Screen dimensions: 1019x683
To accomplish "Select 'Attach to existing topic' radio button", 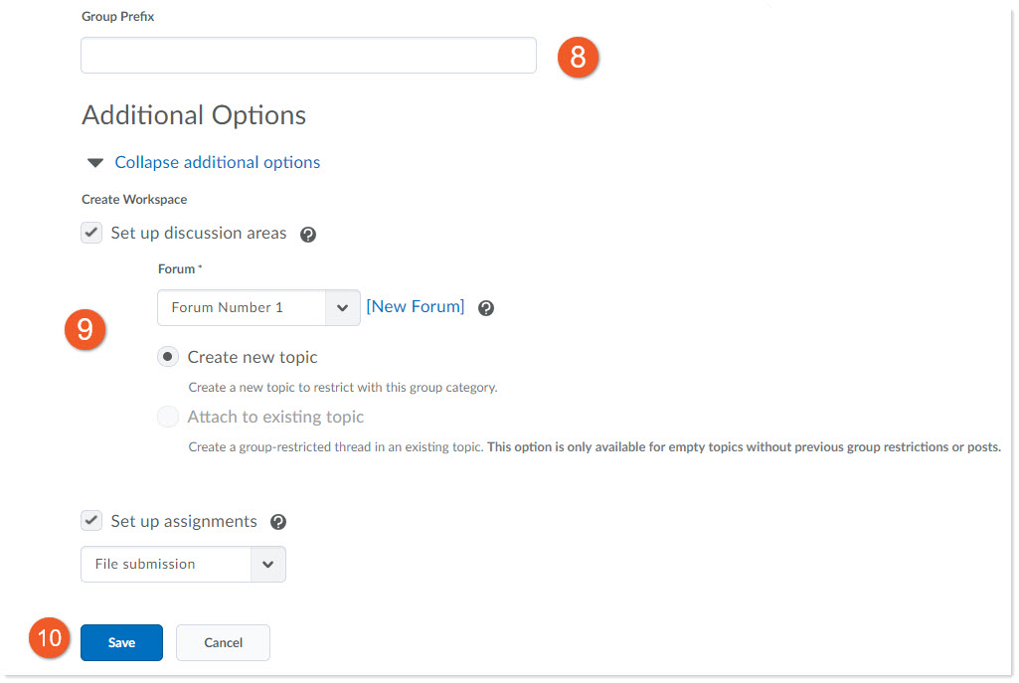I will coord(168,417).
